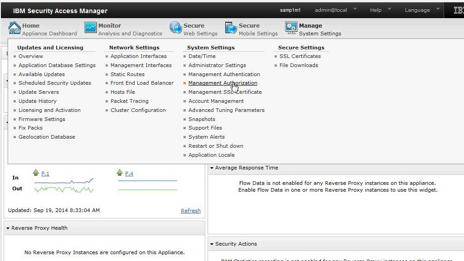Open Snapshots
464x261 pixels.
point(202,119)
